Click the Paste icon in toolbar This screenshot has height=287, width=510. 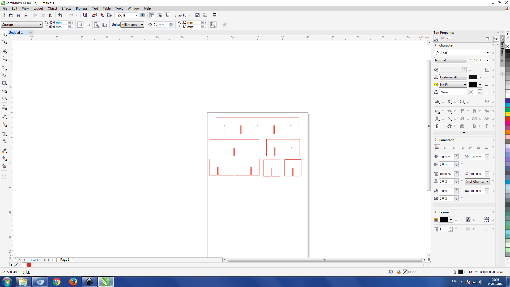[x=50, y=15]
